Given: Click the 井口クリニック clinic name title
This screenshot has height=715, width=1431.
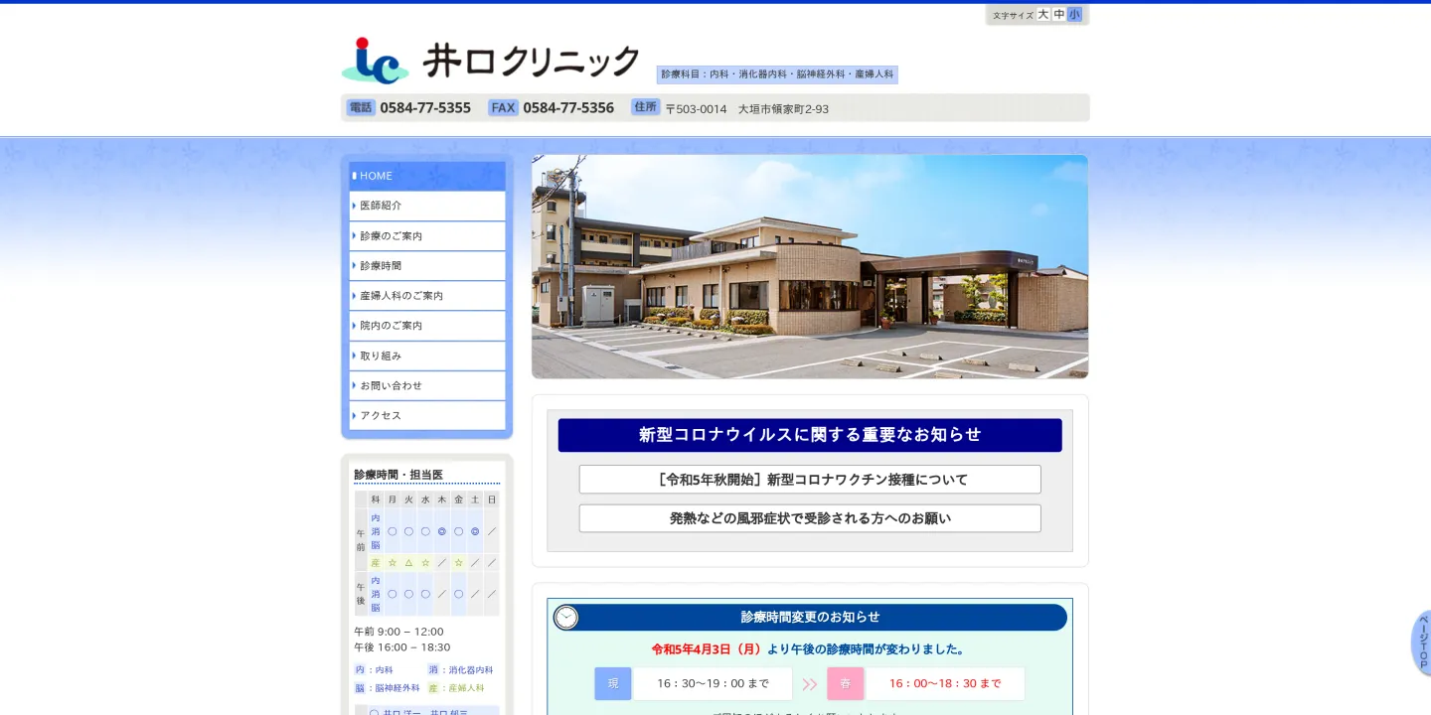Looking at the screenshot, I should 532,61.
